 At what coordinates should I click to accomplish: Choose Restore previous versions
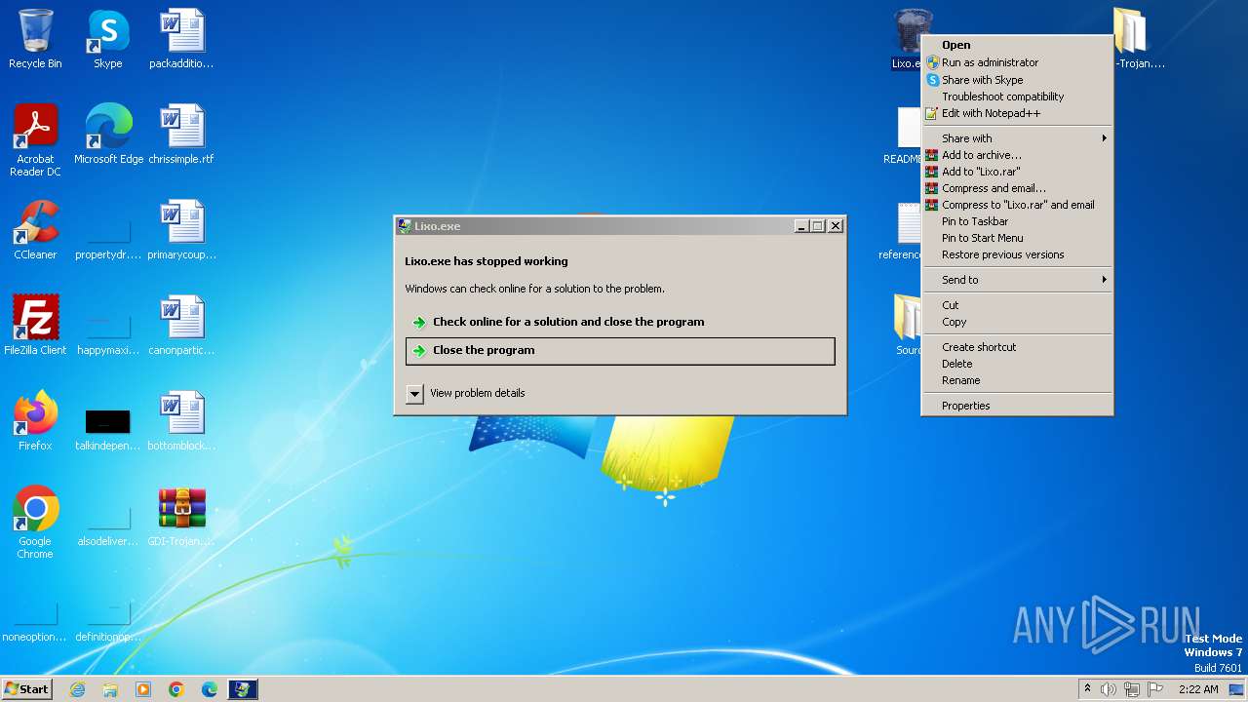click(x=1017, y=254)
